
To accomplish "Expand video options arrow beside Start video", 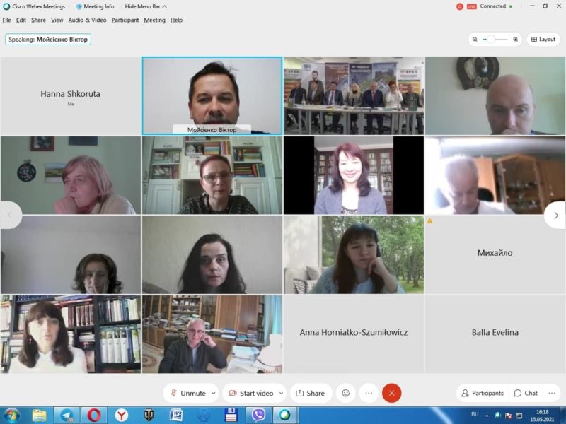I will click(281, 394).
